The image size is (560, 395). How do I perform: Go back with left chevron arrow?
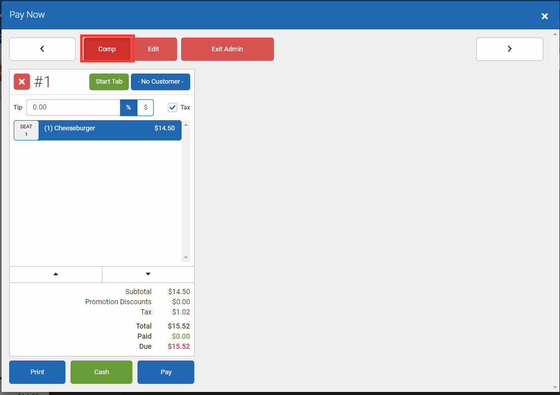[x=42, y=49]
